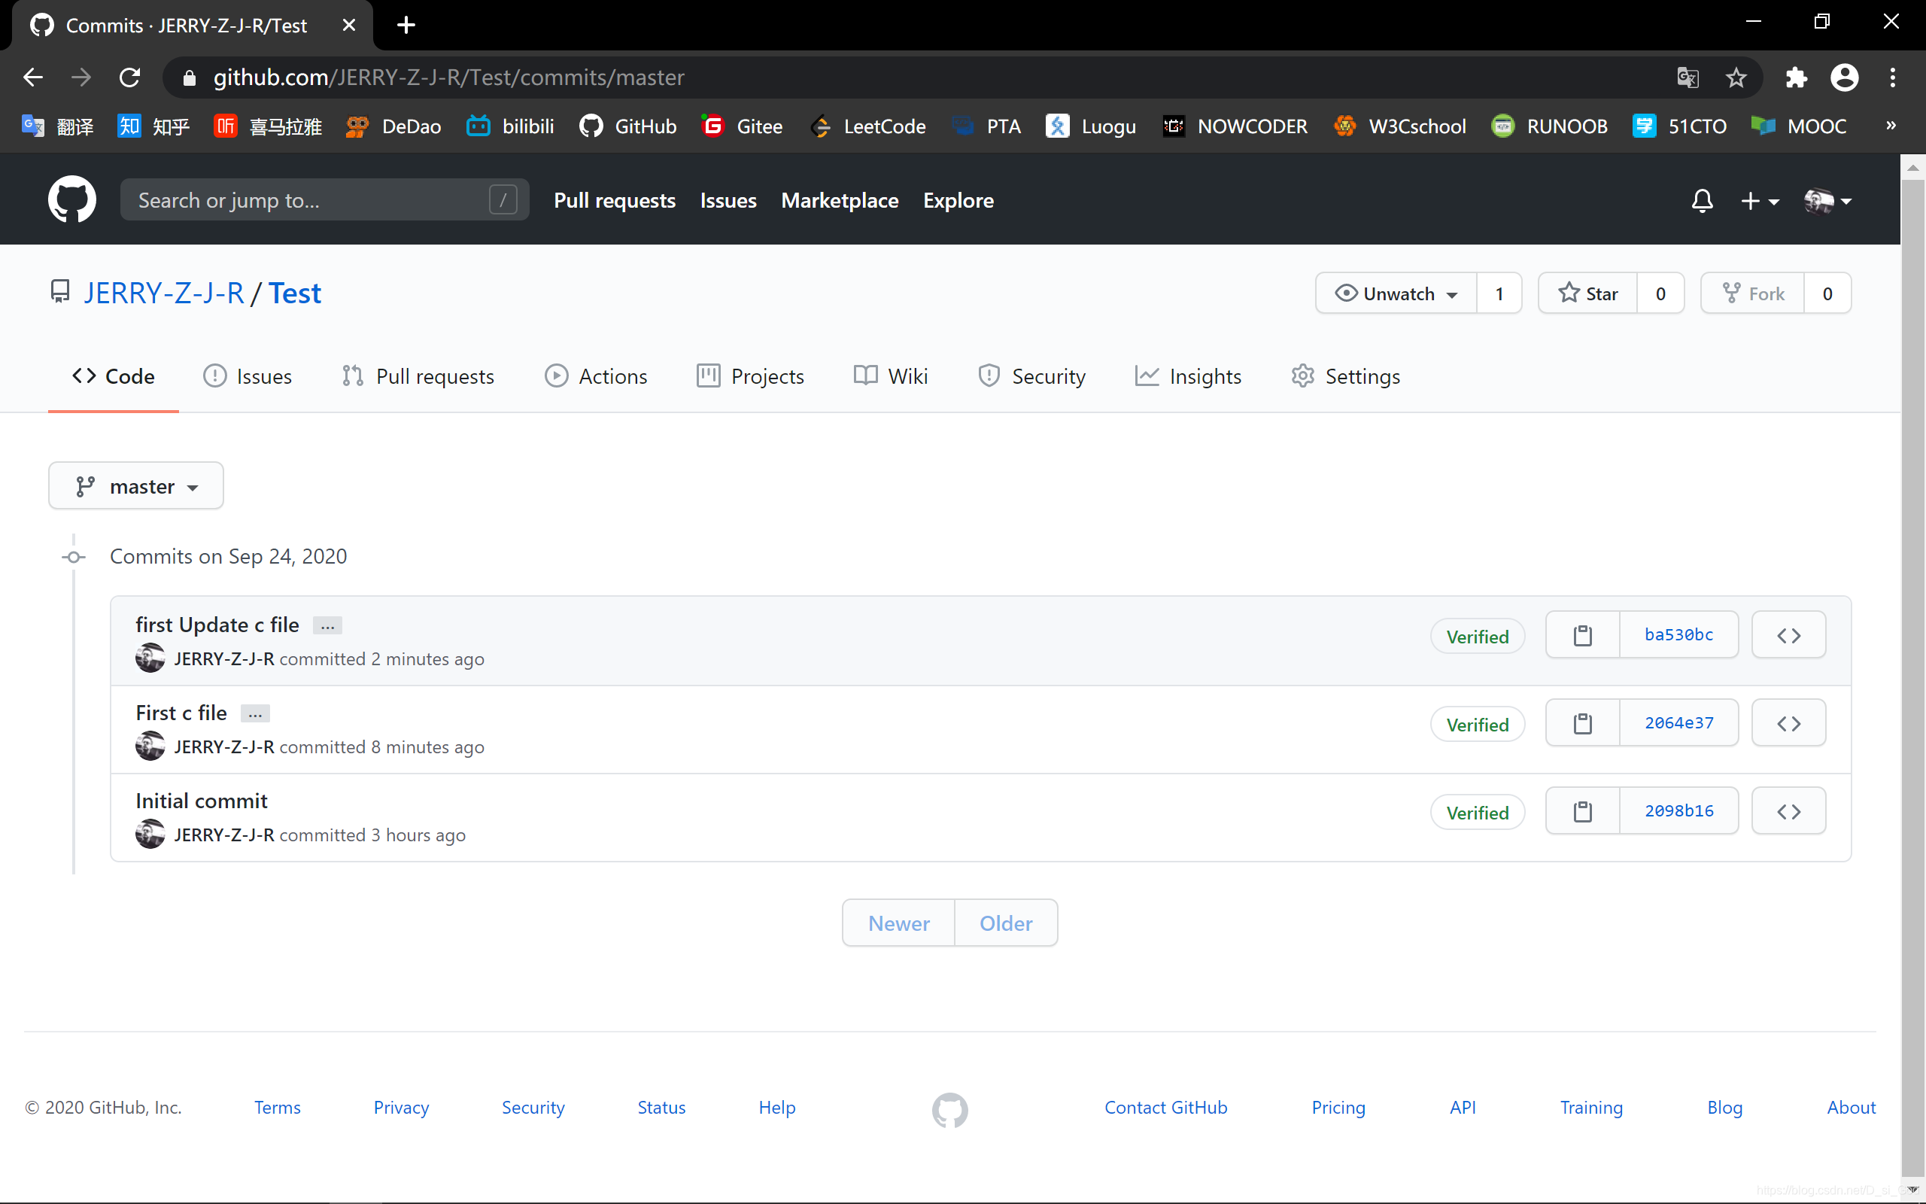Reload the page
Viewport: 1926px width, 1204px height.
[x=129, y=78]
